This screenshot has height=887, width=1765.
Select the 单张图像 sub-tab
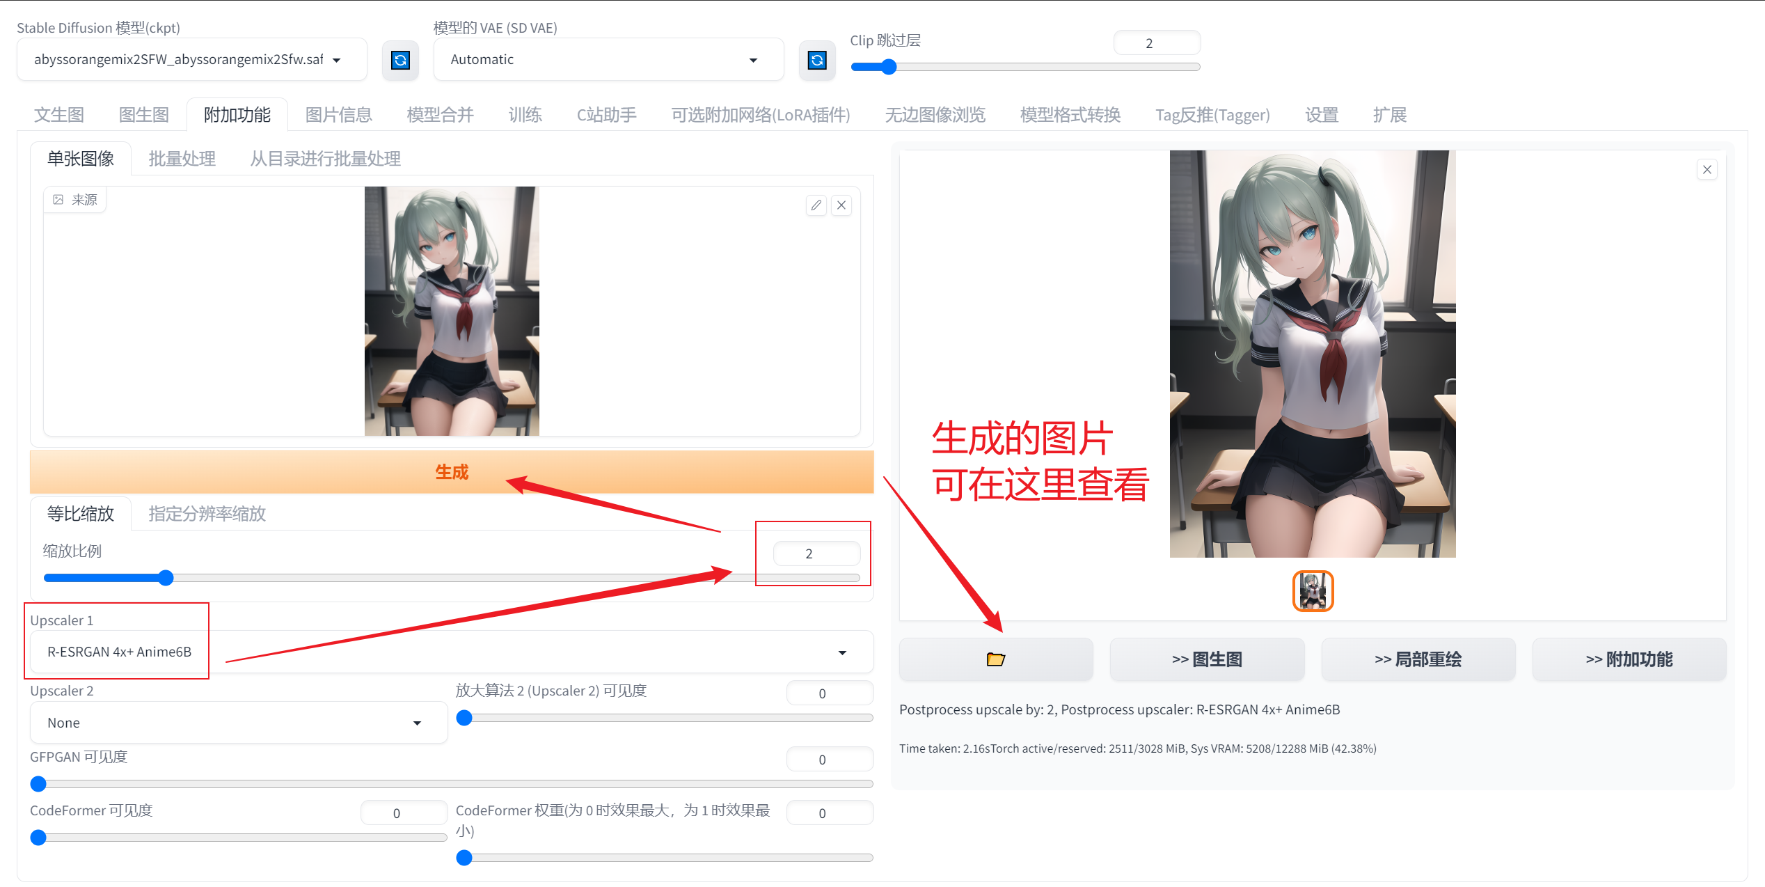tap(81, 159)
